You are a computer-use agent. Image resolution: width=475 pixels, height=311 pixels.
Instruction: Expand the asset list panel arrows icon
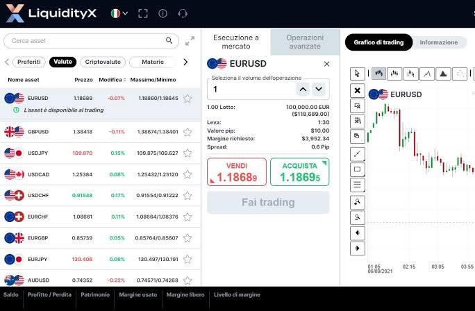pos(190,41)
